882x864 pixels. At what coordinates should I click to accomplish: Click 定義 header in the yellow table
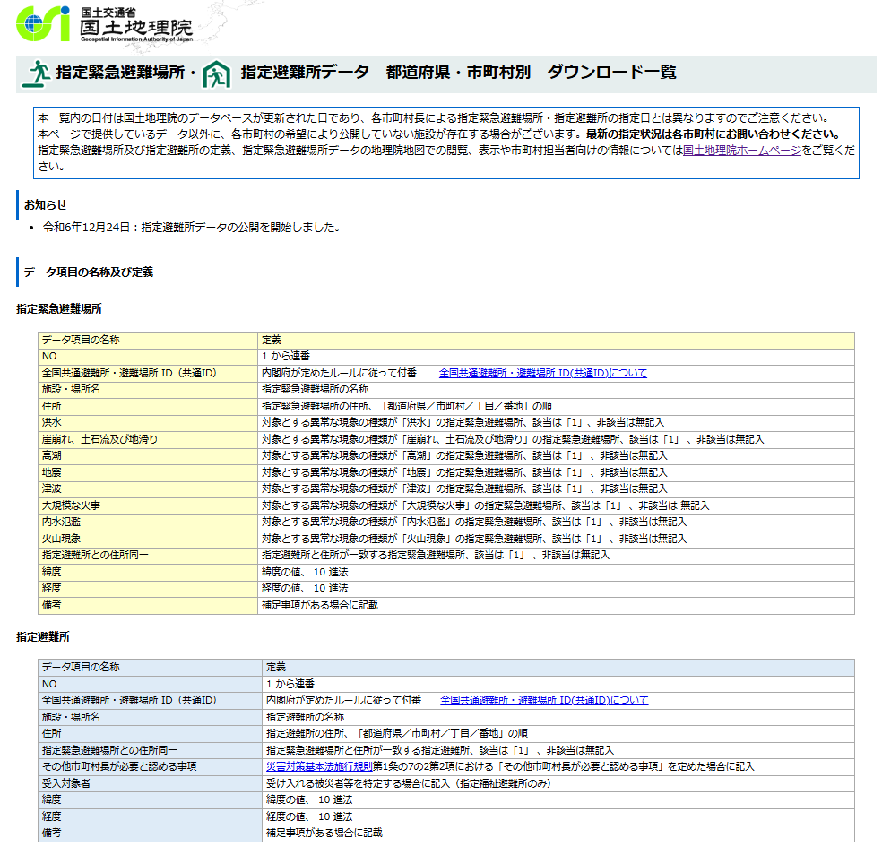(x=557, y=340)
